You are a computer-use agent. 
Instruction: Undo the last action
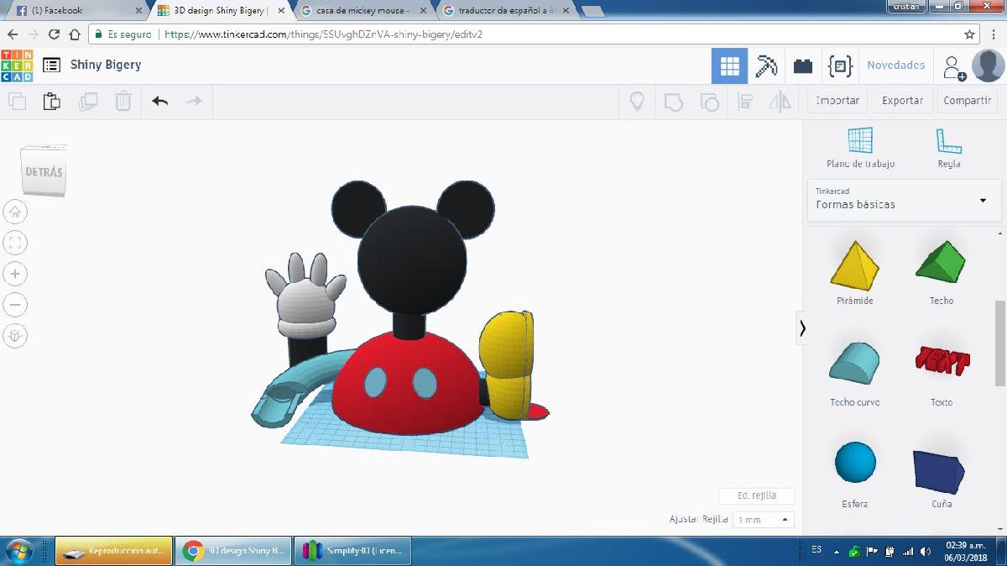(159, 101)
